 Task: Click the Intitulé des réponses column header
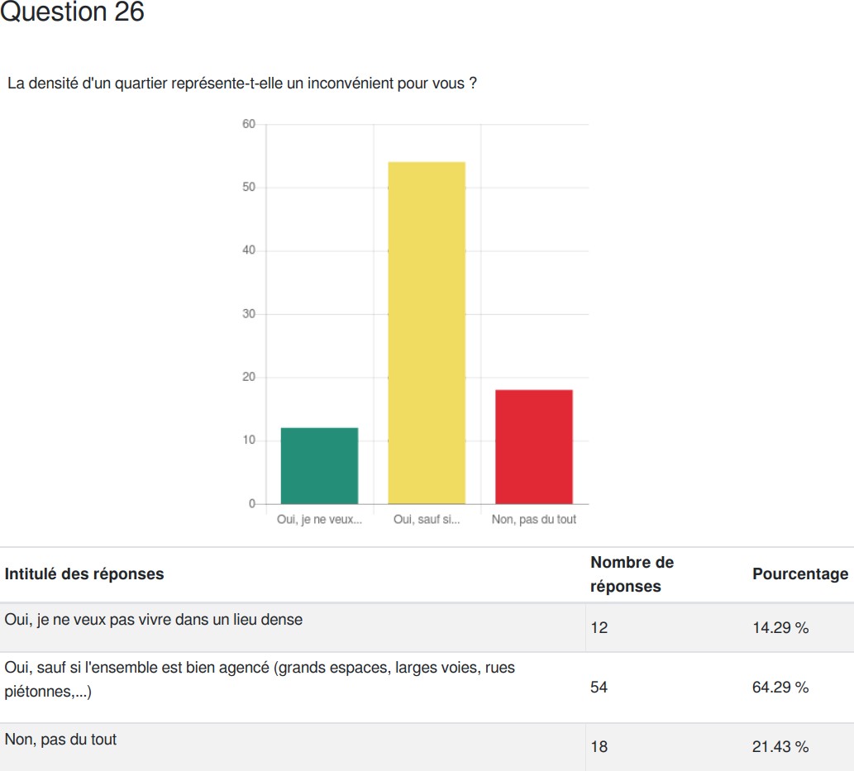(83, 573)
